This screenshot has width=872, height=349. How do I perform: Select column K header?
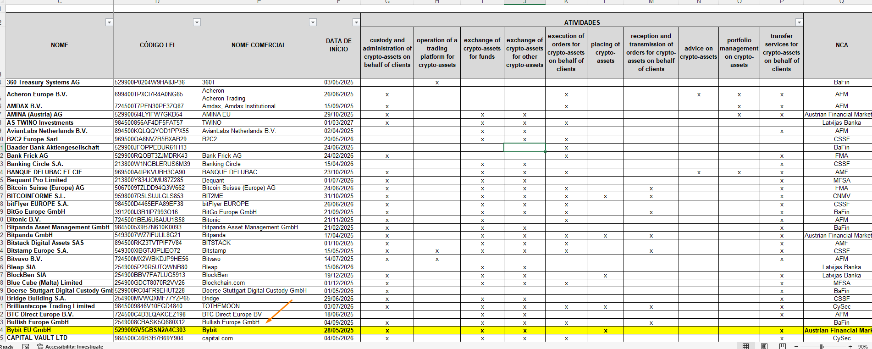566,2
